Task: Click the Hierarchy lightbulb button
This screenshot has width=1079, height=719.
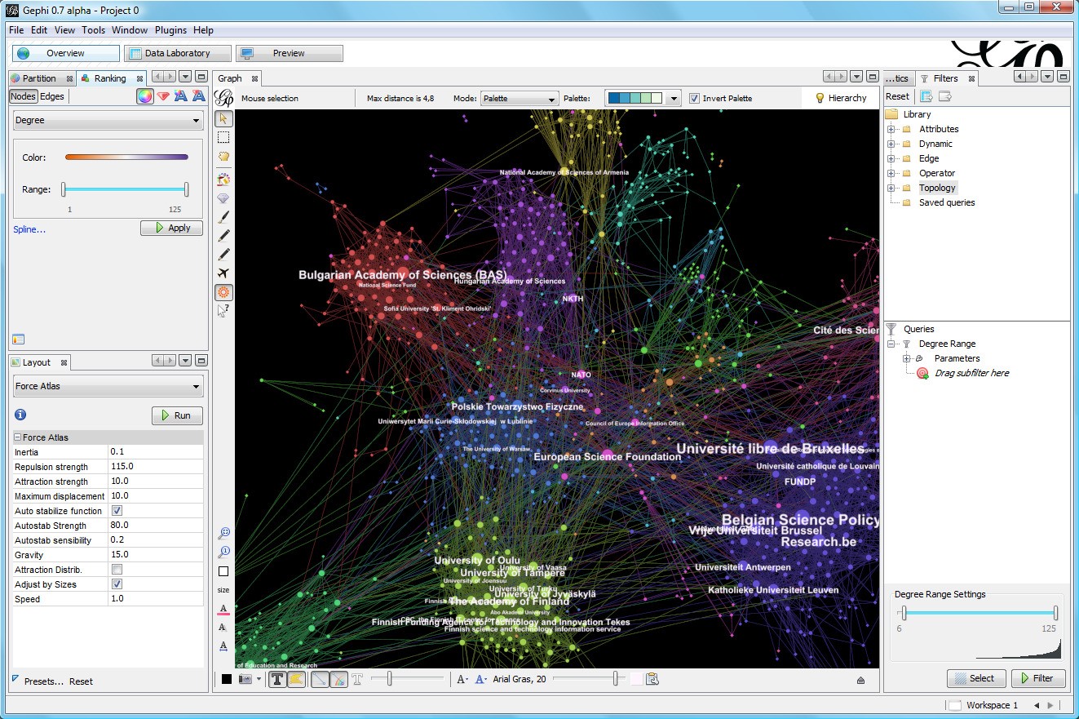Action: (841, 98)
